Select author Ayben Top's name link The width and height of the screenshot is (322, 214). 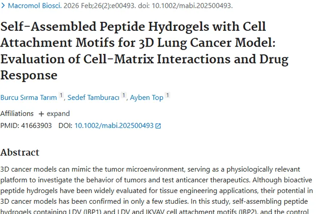coord(146,98)
